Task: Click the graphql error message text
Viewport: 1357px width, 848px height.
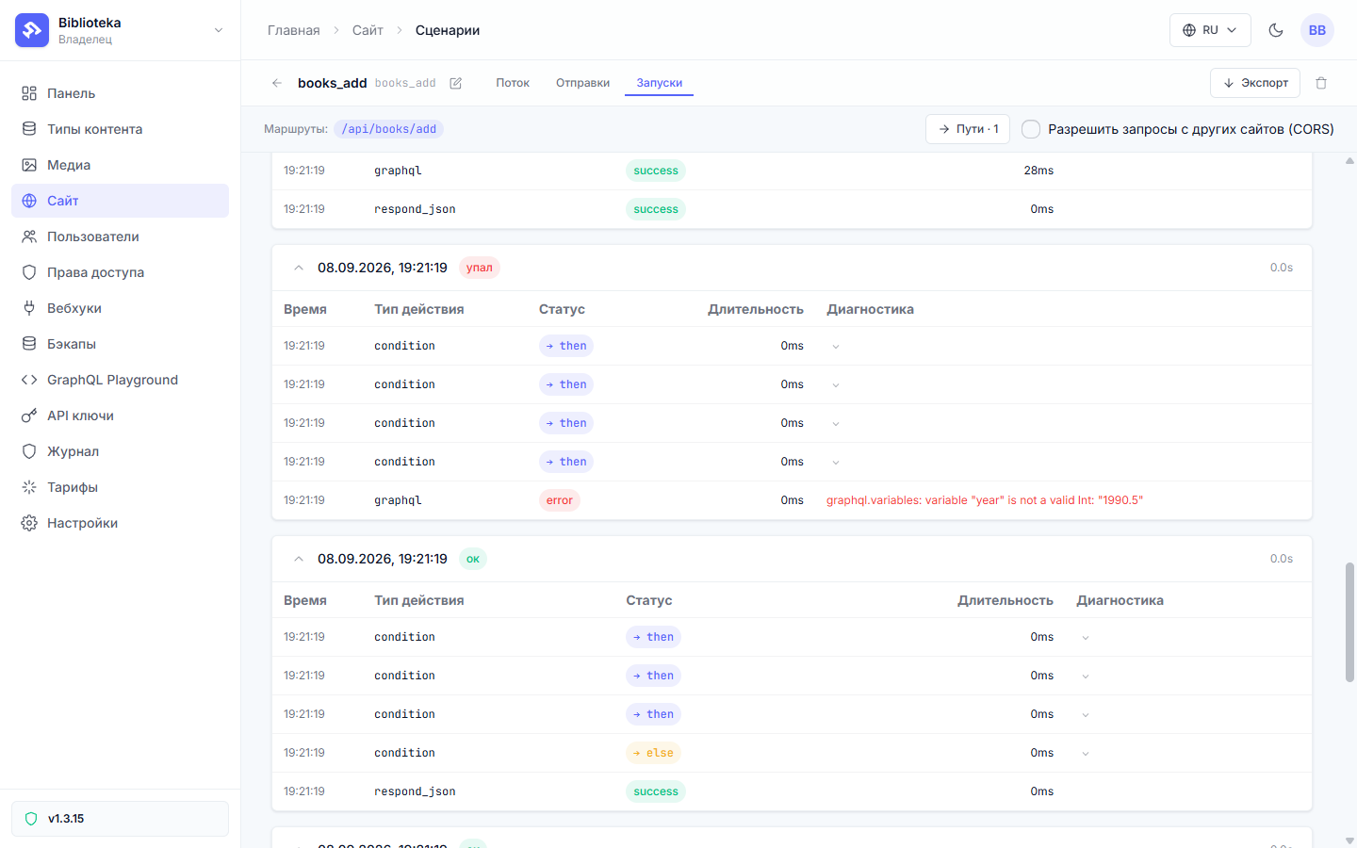Action: 985,500
